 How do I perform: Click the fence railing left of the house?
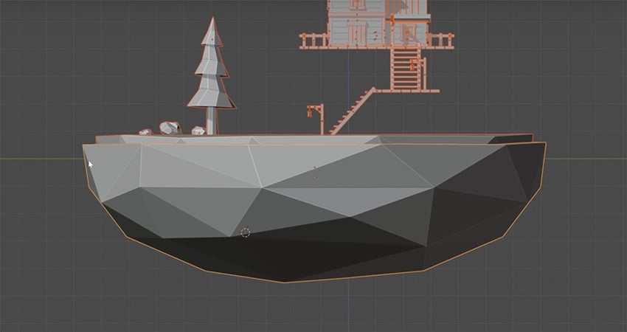pyautogui.click(x=313, y=41)
